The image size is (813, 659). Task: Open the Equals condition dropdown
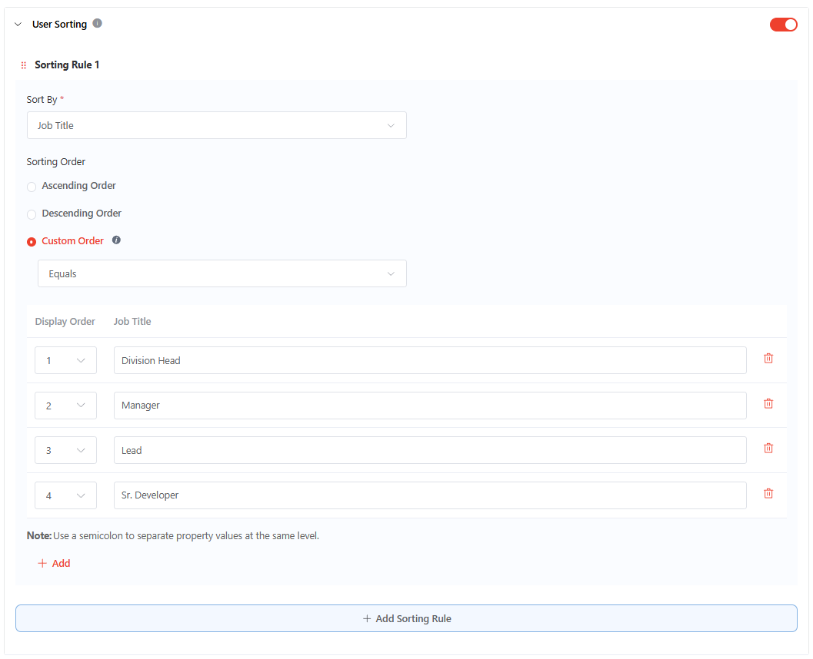[x=222, y=273]
